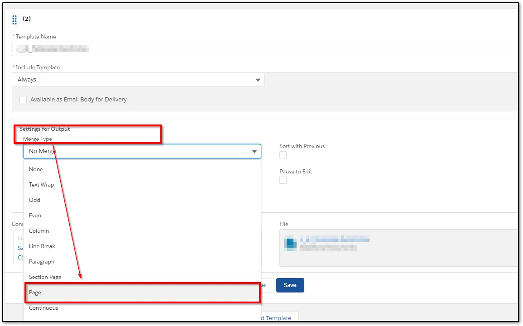The image size is (523, 326).
Task: Select None from the Merge Type list
Action: click(142, 169)
